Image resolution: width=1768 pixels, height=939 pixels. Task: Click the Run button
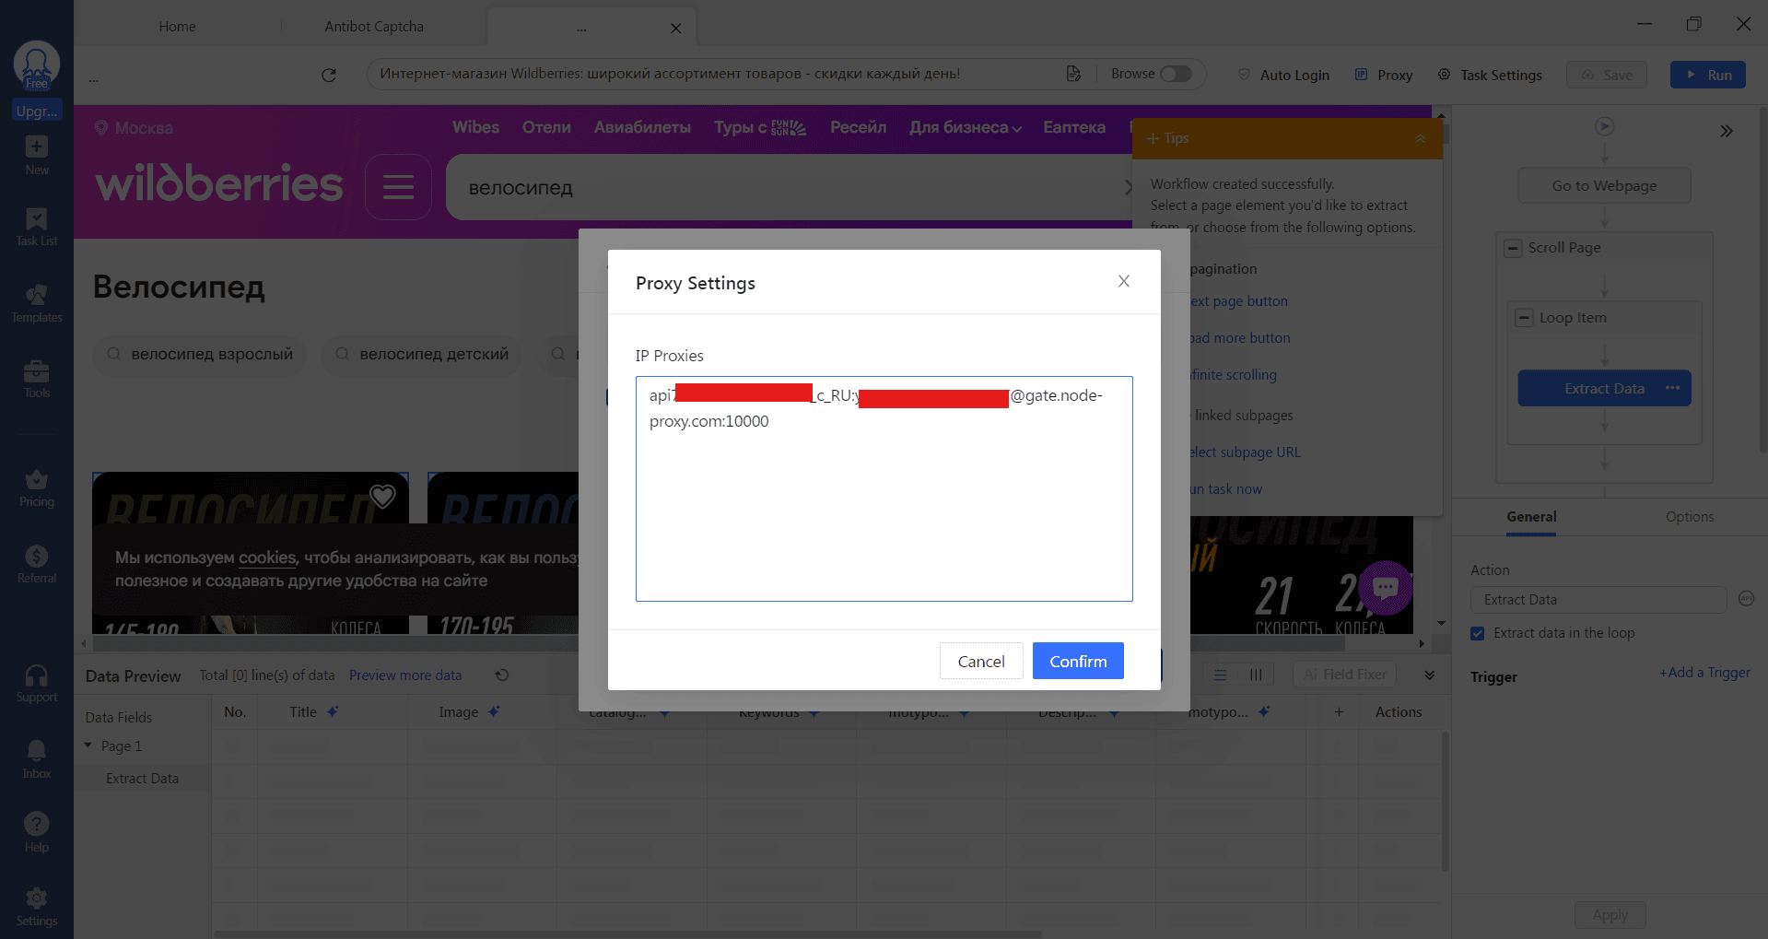click(1708, 75)
